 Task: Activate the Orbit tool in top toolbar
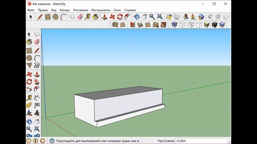137,17
